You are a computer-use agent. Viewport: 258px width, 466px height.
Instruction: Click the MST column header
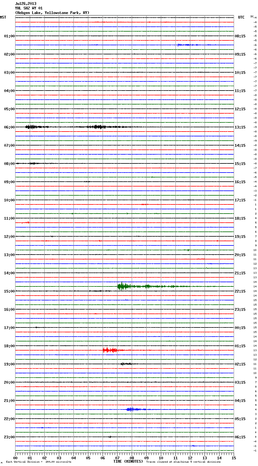(3, 17)
